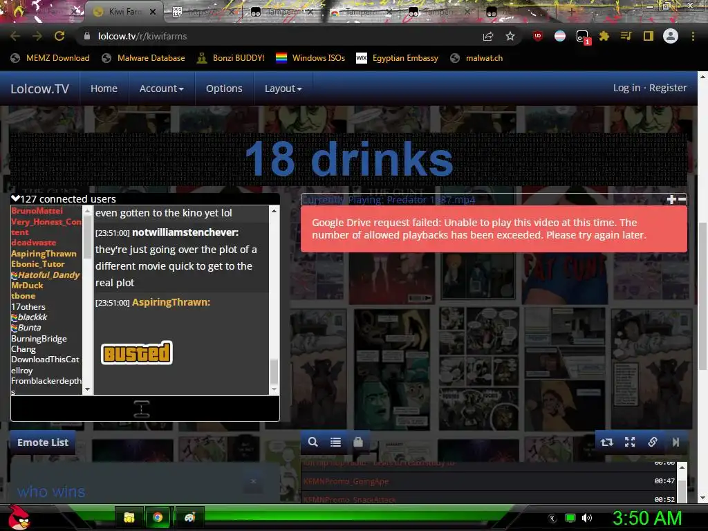This screenshot has width=708, height=531.
Task: Select user DownloadThisCat in the userlist
Action: coord(45,360)
